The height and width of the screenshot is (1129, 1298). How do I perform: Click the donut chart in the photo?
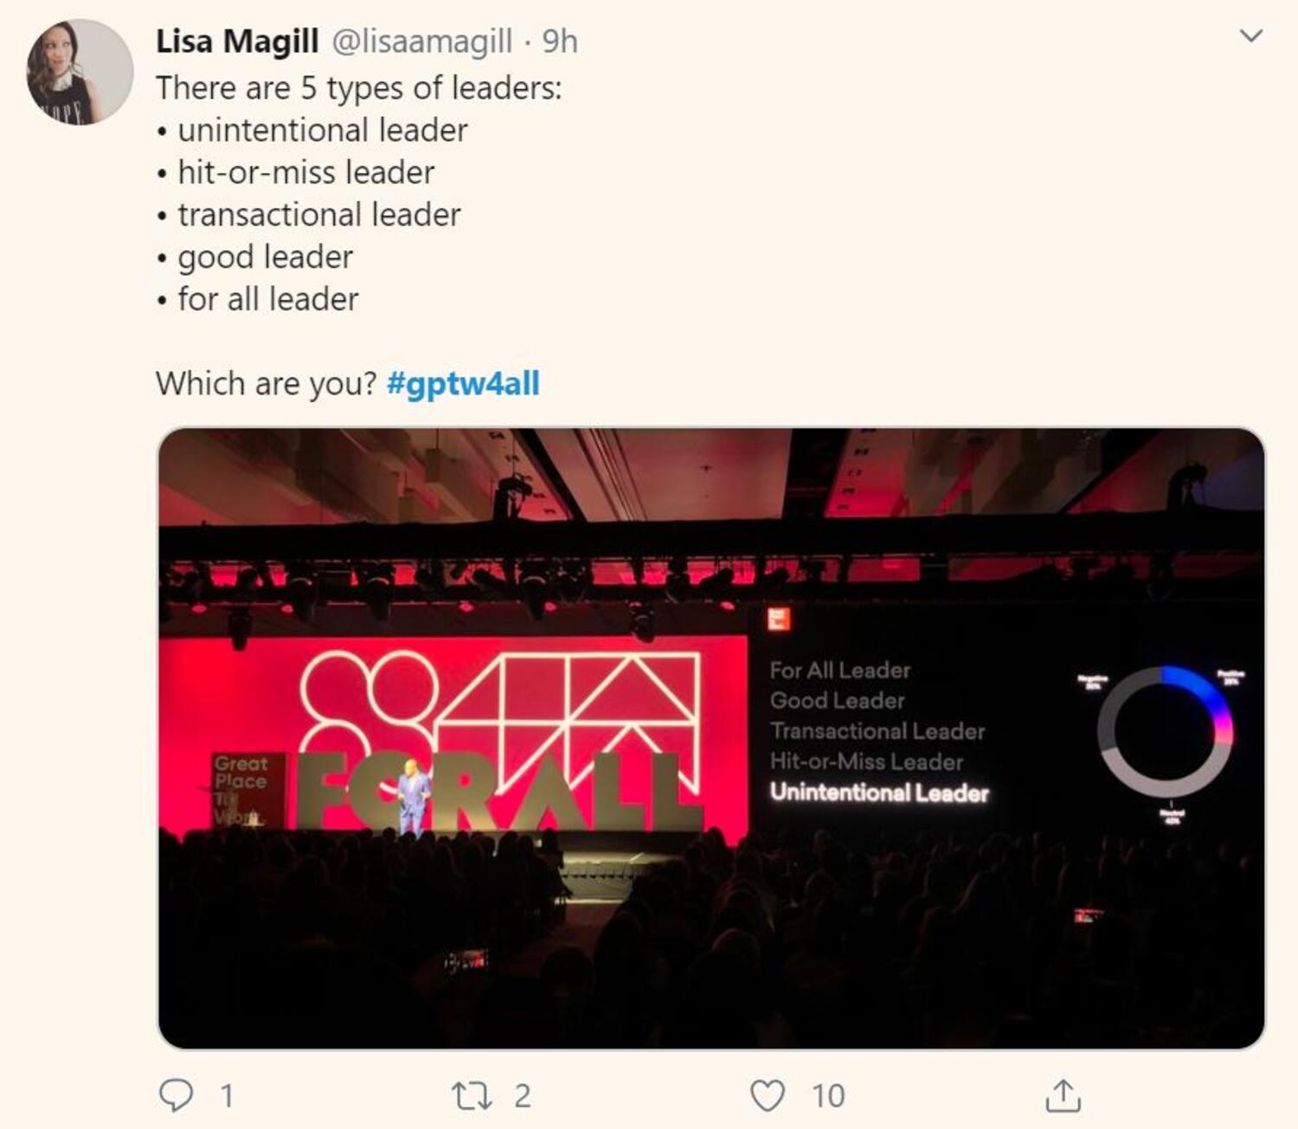pos(1165,731)
